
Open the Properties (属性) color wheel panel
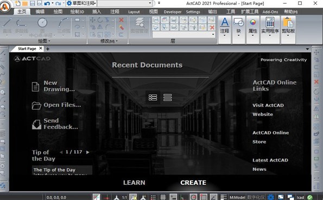253,27
